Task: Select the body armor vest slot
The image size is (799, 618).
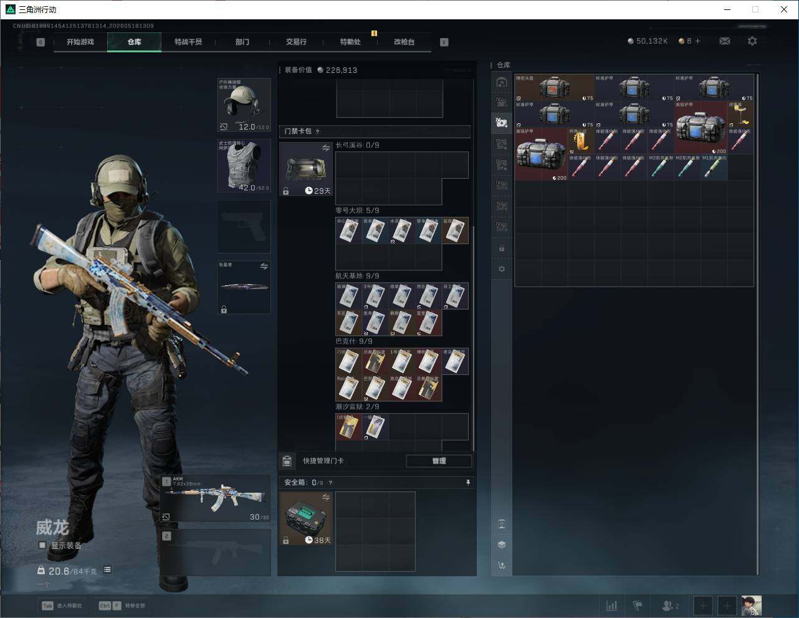Action: pyautogui.click(x=244, y=166)
